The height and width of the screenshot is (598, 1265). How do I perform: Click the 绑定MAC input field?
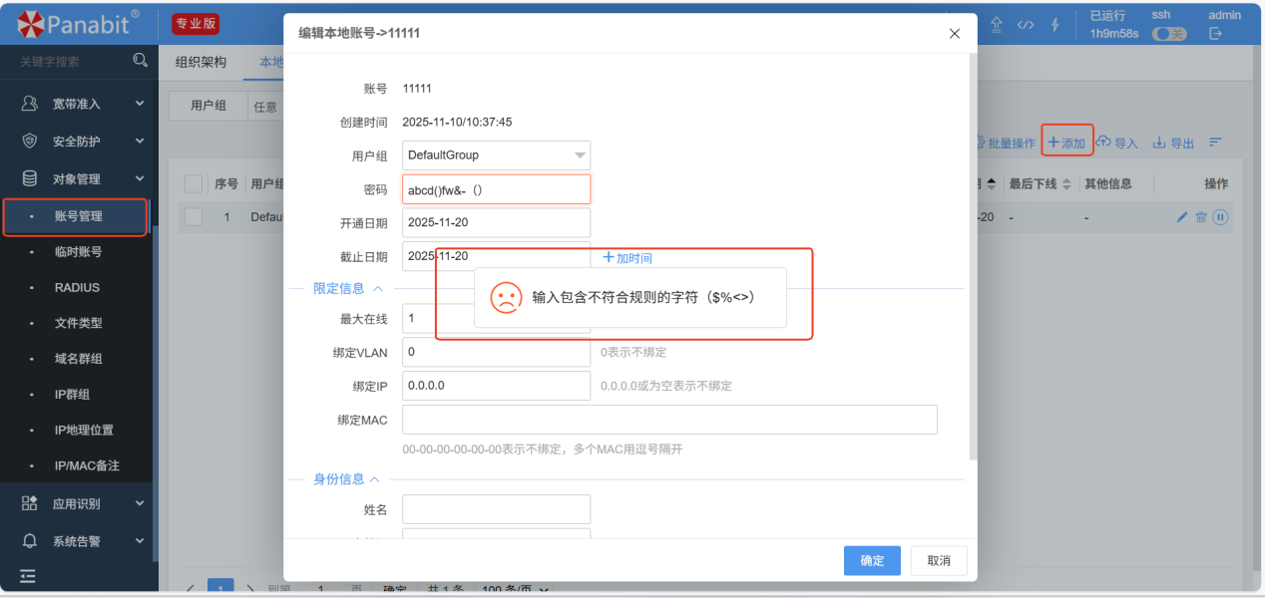click(668, 420)
